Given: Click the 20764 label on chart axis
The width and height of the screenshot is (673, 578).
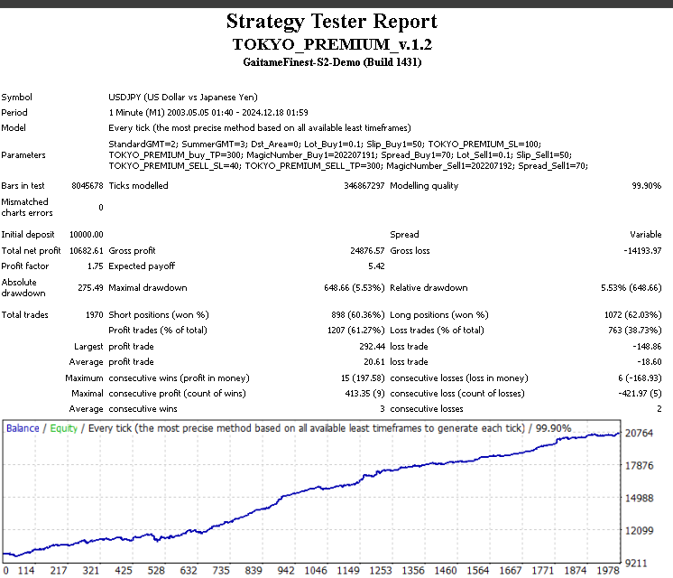Looking at the screenshot, I should click(639, 434).
